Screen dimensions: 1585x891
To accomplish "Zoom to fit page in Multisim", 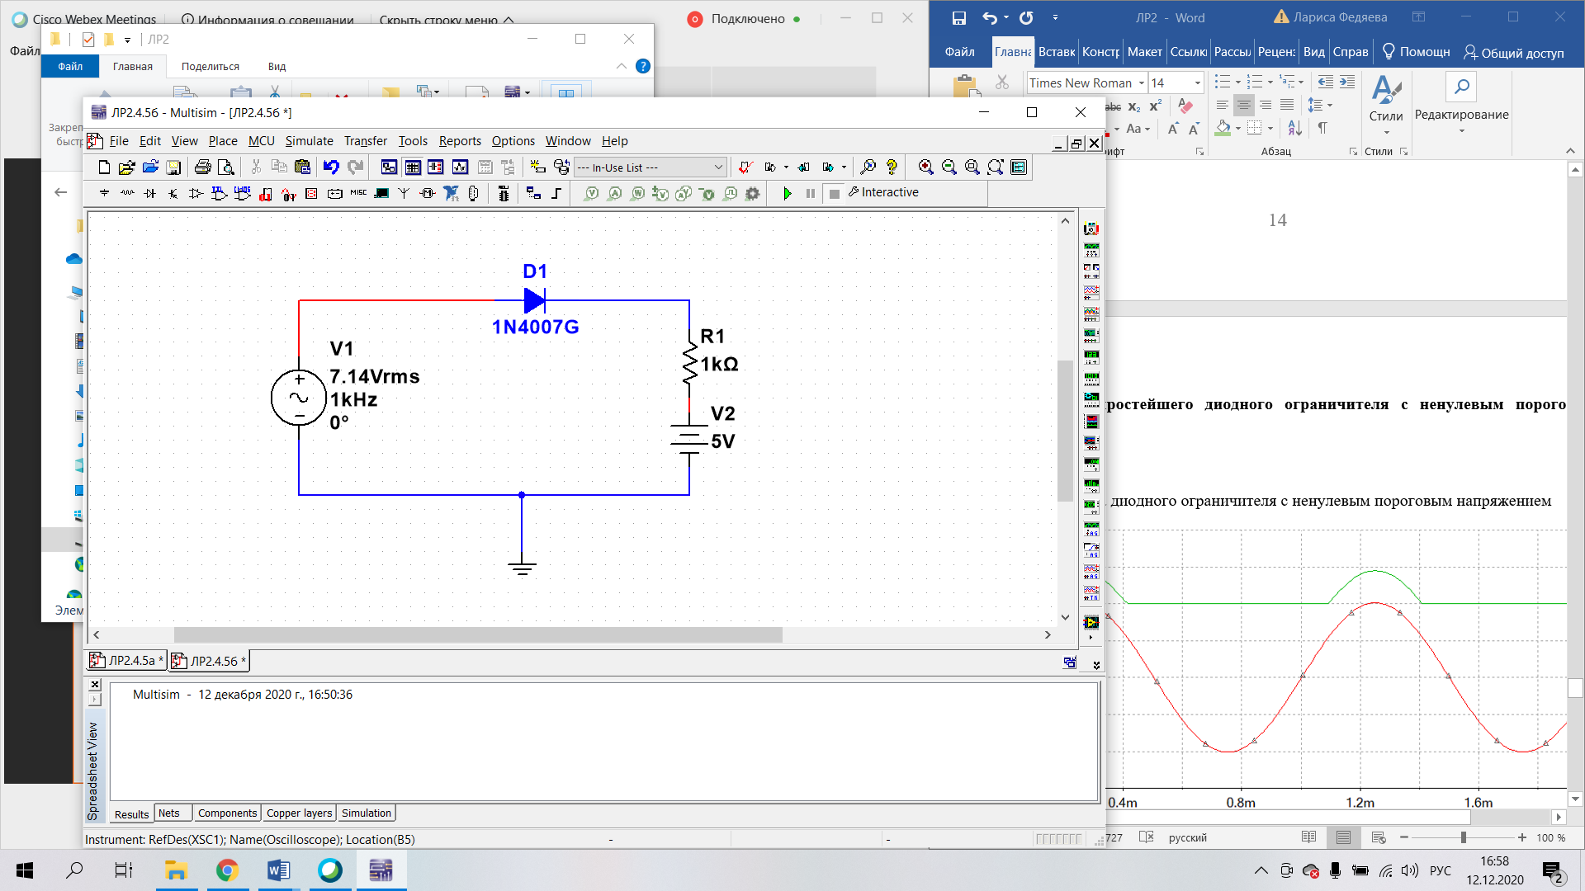I will pyautogui.click(x=996, y=167).
